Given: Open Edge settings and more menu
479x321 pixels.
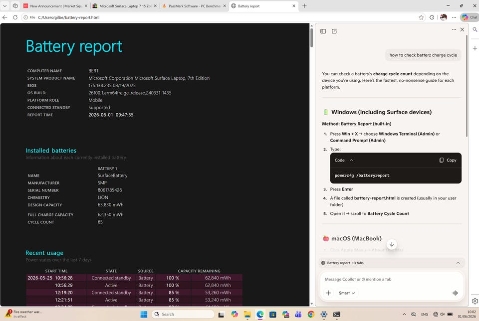Looking at the screenshot, I should [454, 17].
